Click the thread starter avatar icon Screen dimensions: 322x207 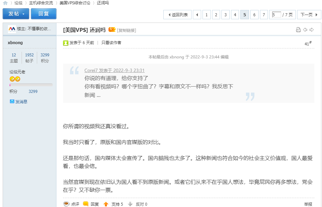[x=12, y=29]
